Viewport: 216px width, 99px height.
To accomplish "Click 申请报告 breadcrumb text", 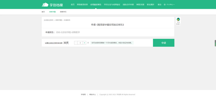I will coord(67,20).
